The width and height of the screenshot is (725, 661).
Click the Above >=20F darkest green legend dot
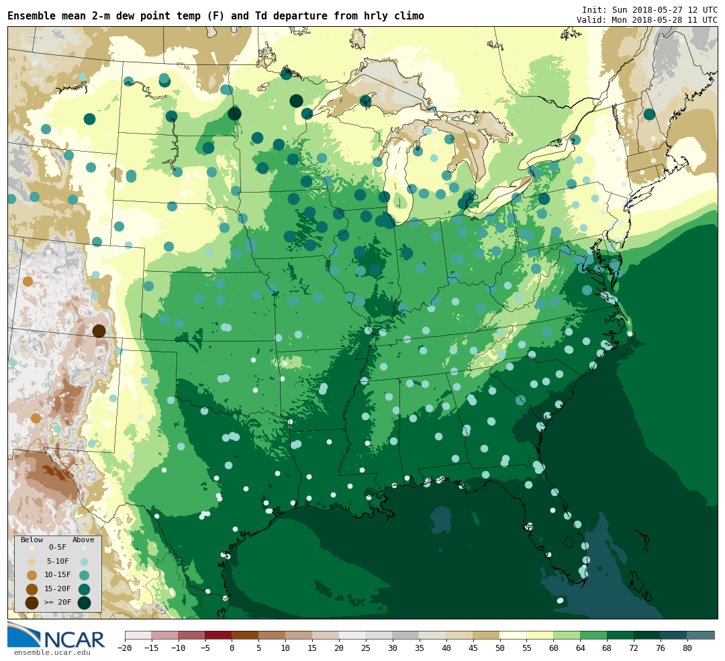coord(84,603)
